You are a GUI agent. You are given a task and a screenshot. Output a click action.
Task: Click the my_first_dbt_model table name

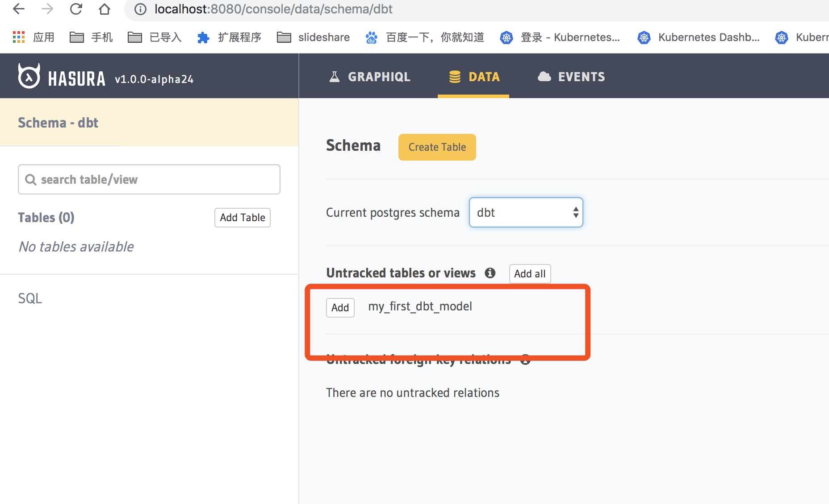click(420, 306)
